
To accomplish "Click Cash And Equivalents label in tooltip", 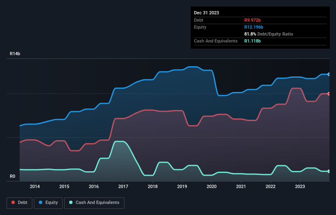I will (x=216, y=41).
